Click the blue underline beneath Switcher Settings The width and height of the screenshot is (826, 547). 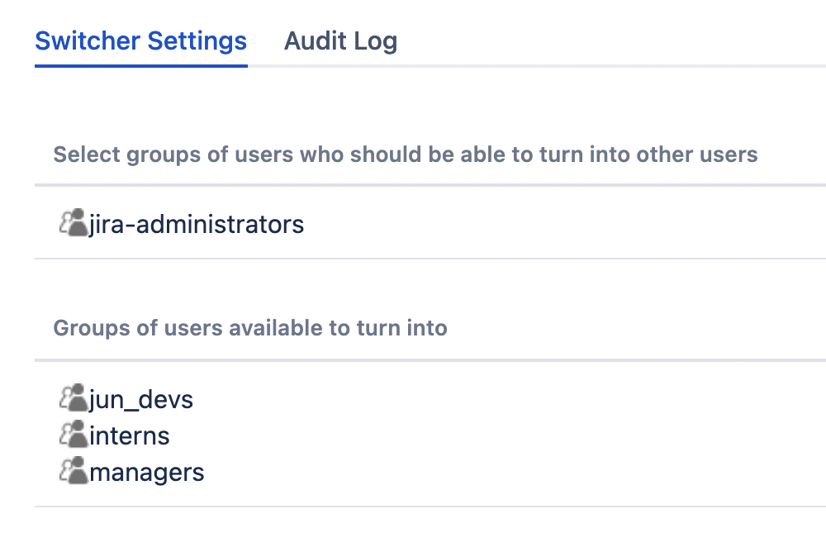[x=140, y=65]
